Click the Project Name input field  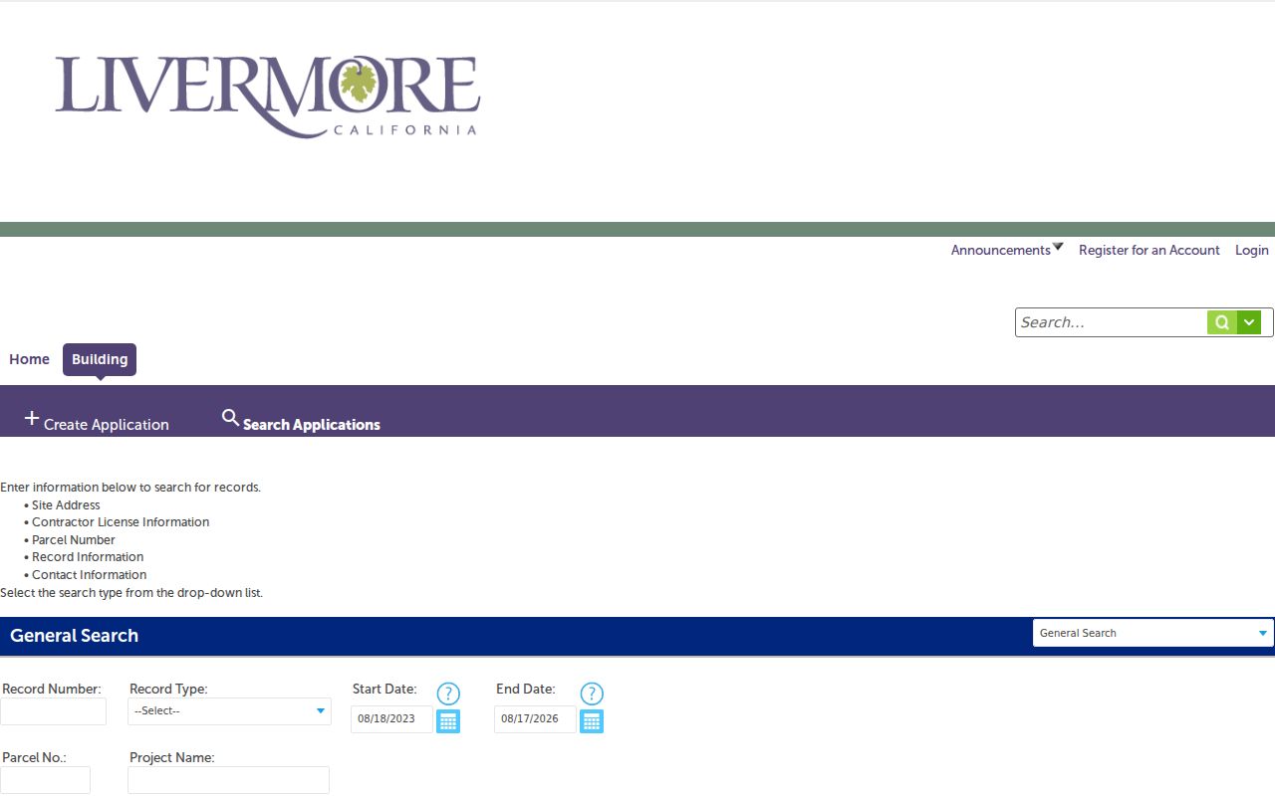coord(228,780)
